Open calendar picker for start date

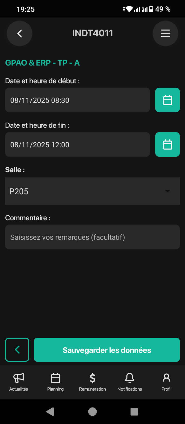(x=168, y=100)
